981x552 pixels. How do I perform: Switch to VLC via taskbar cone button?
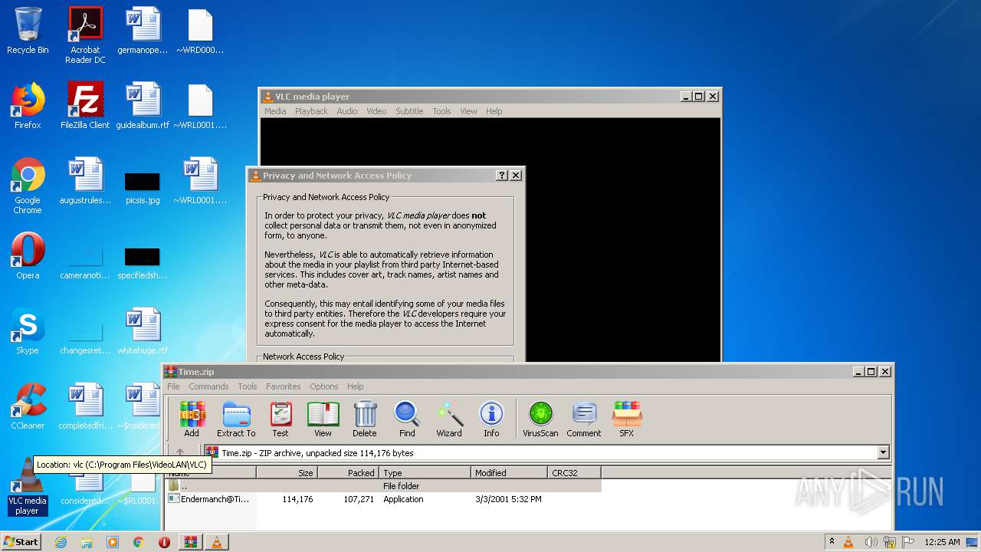coord(217,542)
